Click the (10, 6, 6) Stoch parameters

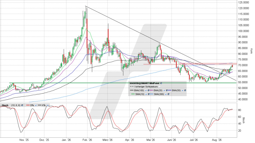(16, 105)
